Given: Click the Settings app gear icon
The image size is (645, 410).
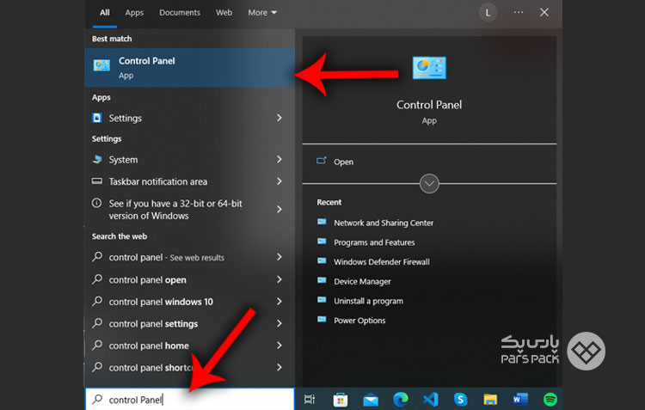Looking at the screenshot, I should click(x=97, y=118).
